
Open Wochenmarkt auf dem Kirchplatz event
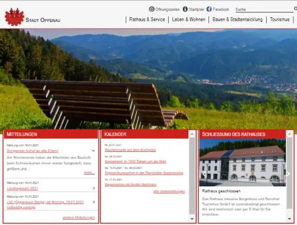[130, 150]
